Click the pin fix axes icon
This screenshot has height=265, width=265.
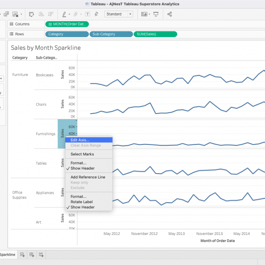[x=96, y=14]
